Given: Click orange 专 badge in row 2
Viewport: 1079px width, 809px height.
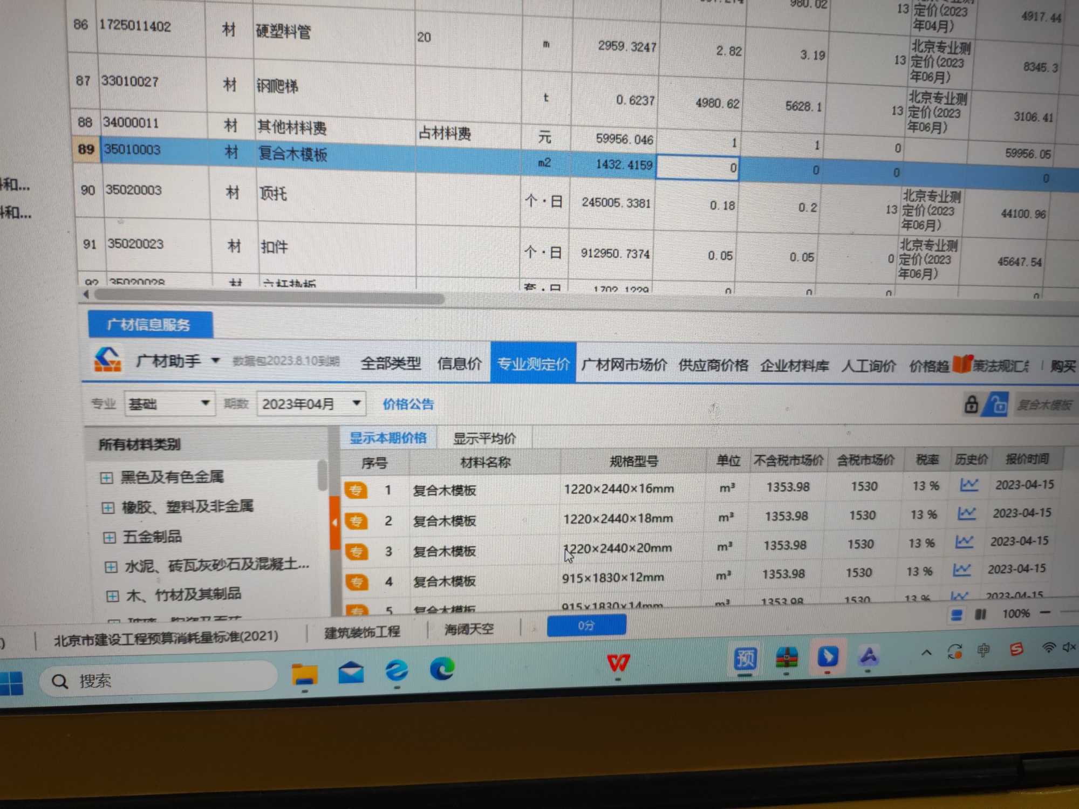Looking at the screenshot, I should tap(356, 520).
